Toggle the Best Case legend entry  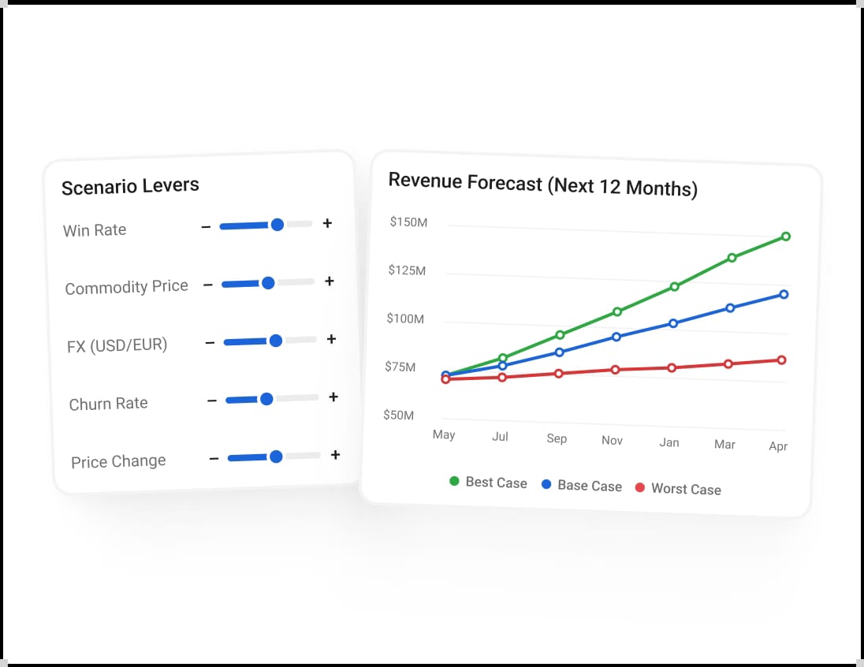pyautogui.click(x=488, y=483)
